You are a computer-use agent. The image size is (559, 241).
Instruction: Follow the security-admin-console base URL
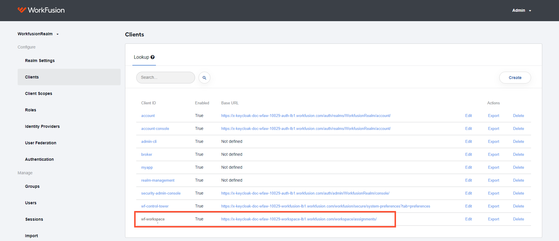[x=305, y=193]
